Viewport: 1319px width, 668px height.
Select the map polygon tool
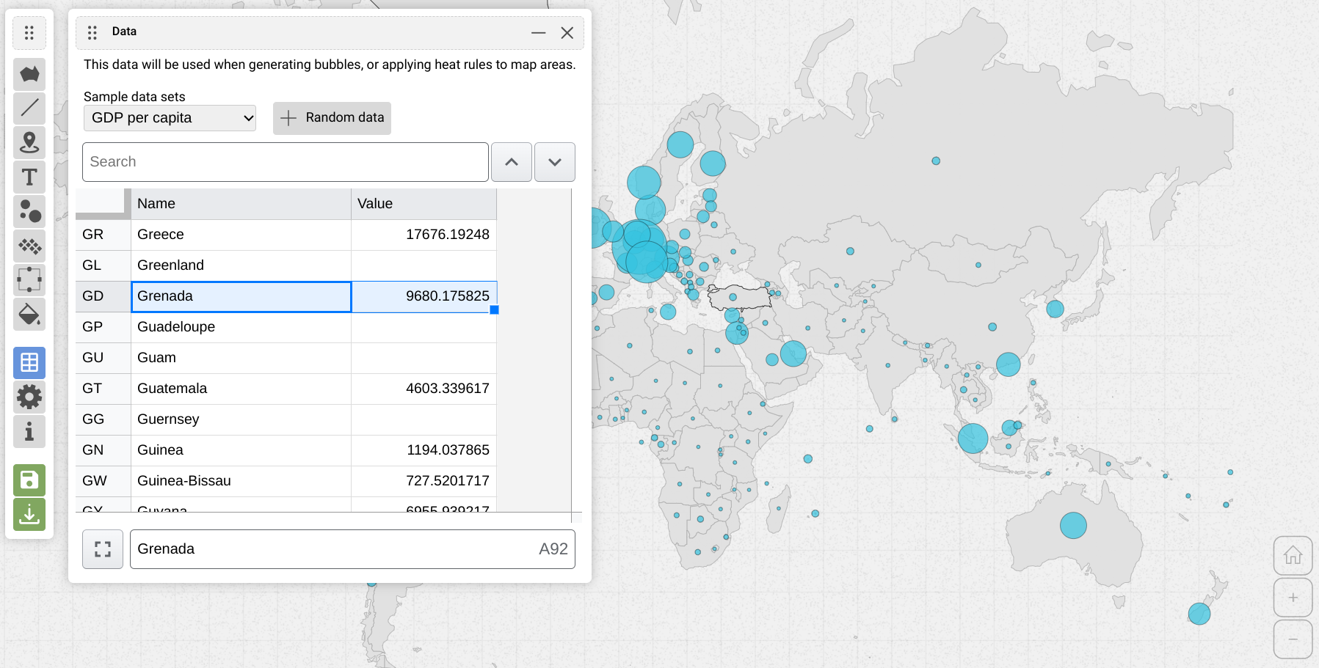29,74
